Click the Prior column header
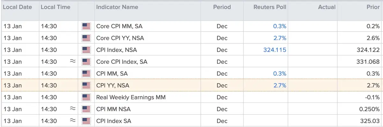The image size is (383, 127). (373, 7)
